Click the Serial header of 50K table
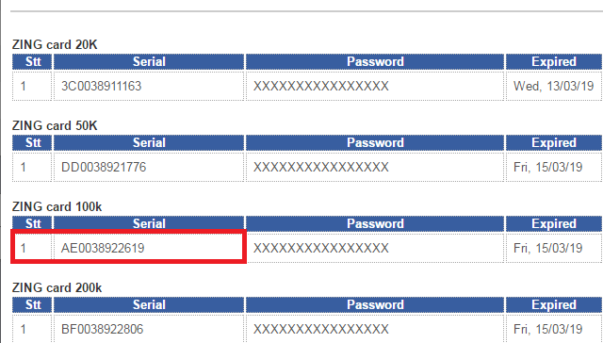 pyautogui.click(x=149, y=143)
